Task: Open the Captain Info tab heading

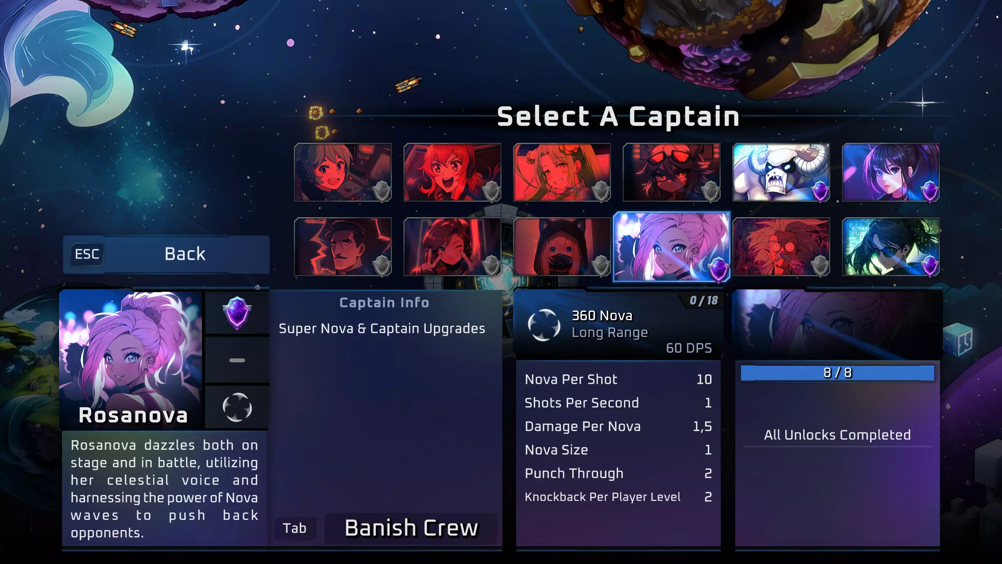Action: coord(384,302)
